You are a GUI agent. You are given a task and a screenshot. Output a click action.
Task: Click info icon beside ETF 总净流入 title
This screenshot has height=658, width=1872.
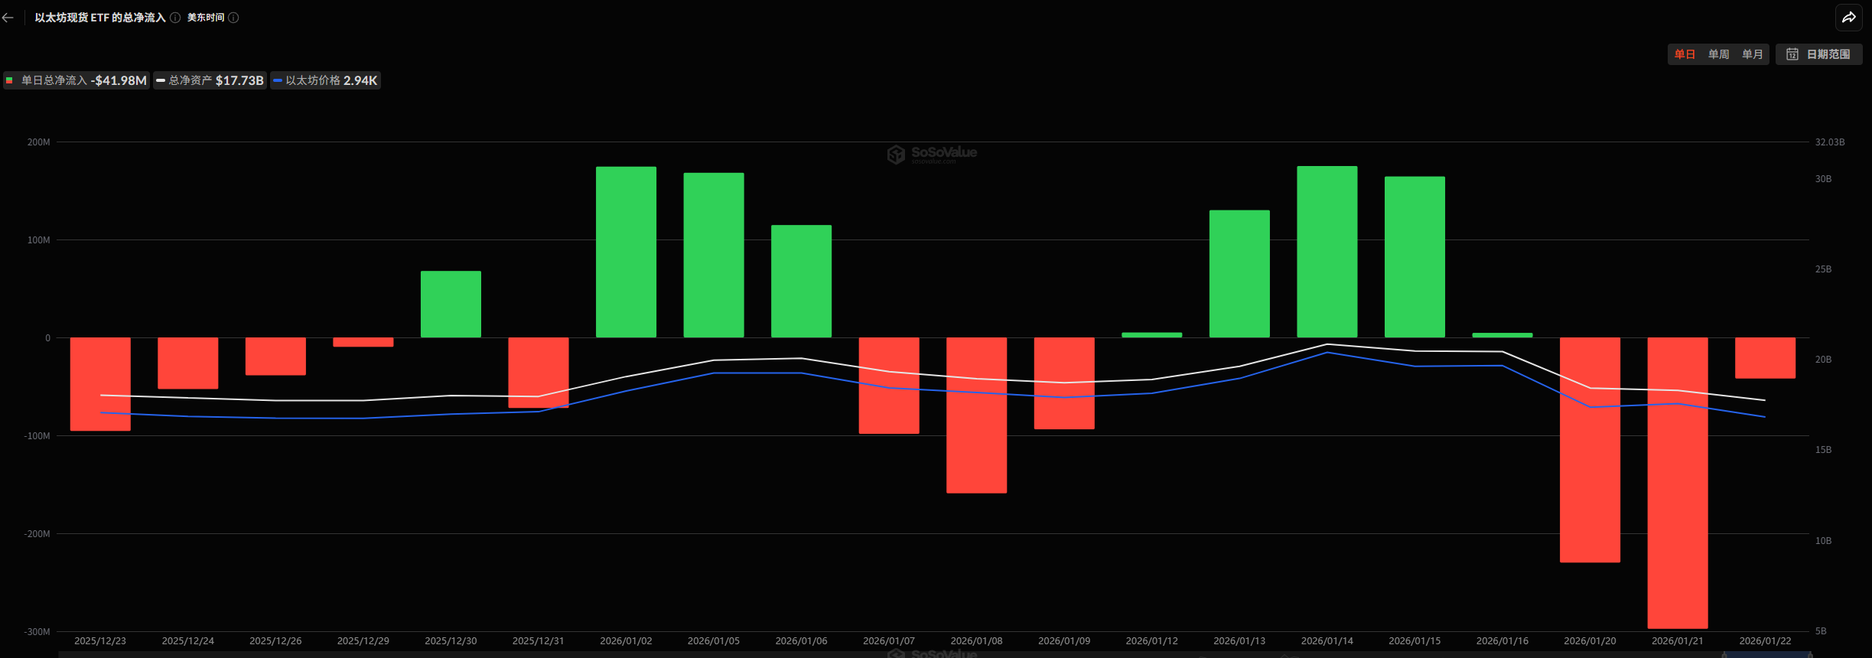coord(175,18)
